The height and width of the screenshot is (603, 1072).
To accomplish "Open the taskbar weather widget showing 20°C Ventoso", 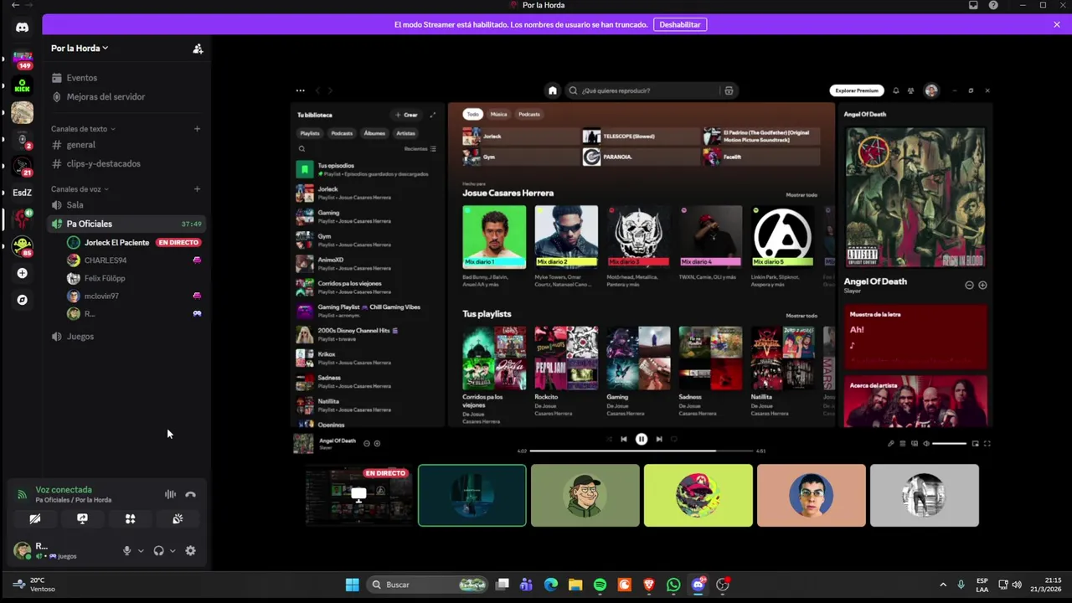I will click(x=36, y=585).
